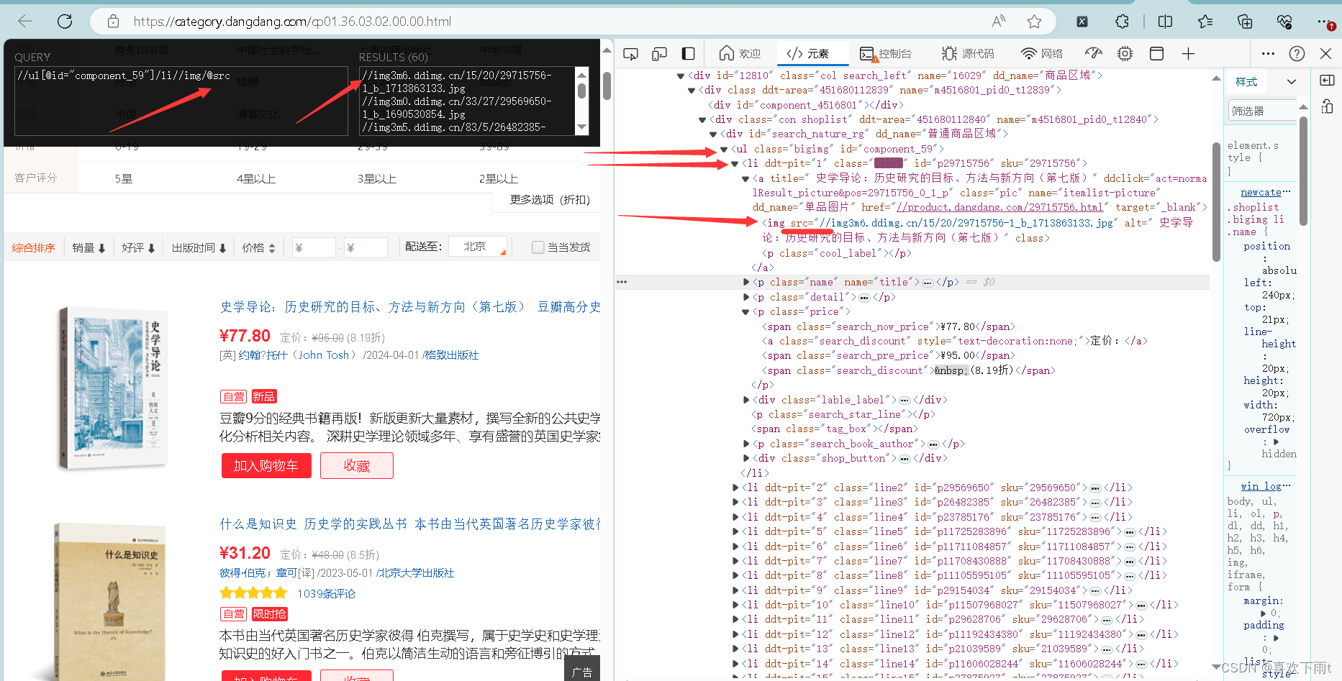This screenshot has width=1342, height=681.
Task: Toggle computed styles sidebar icon
Action: tap(1328, 81)
